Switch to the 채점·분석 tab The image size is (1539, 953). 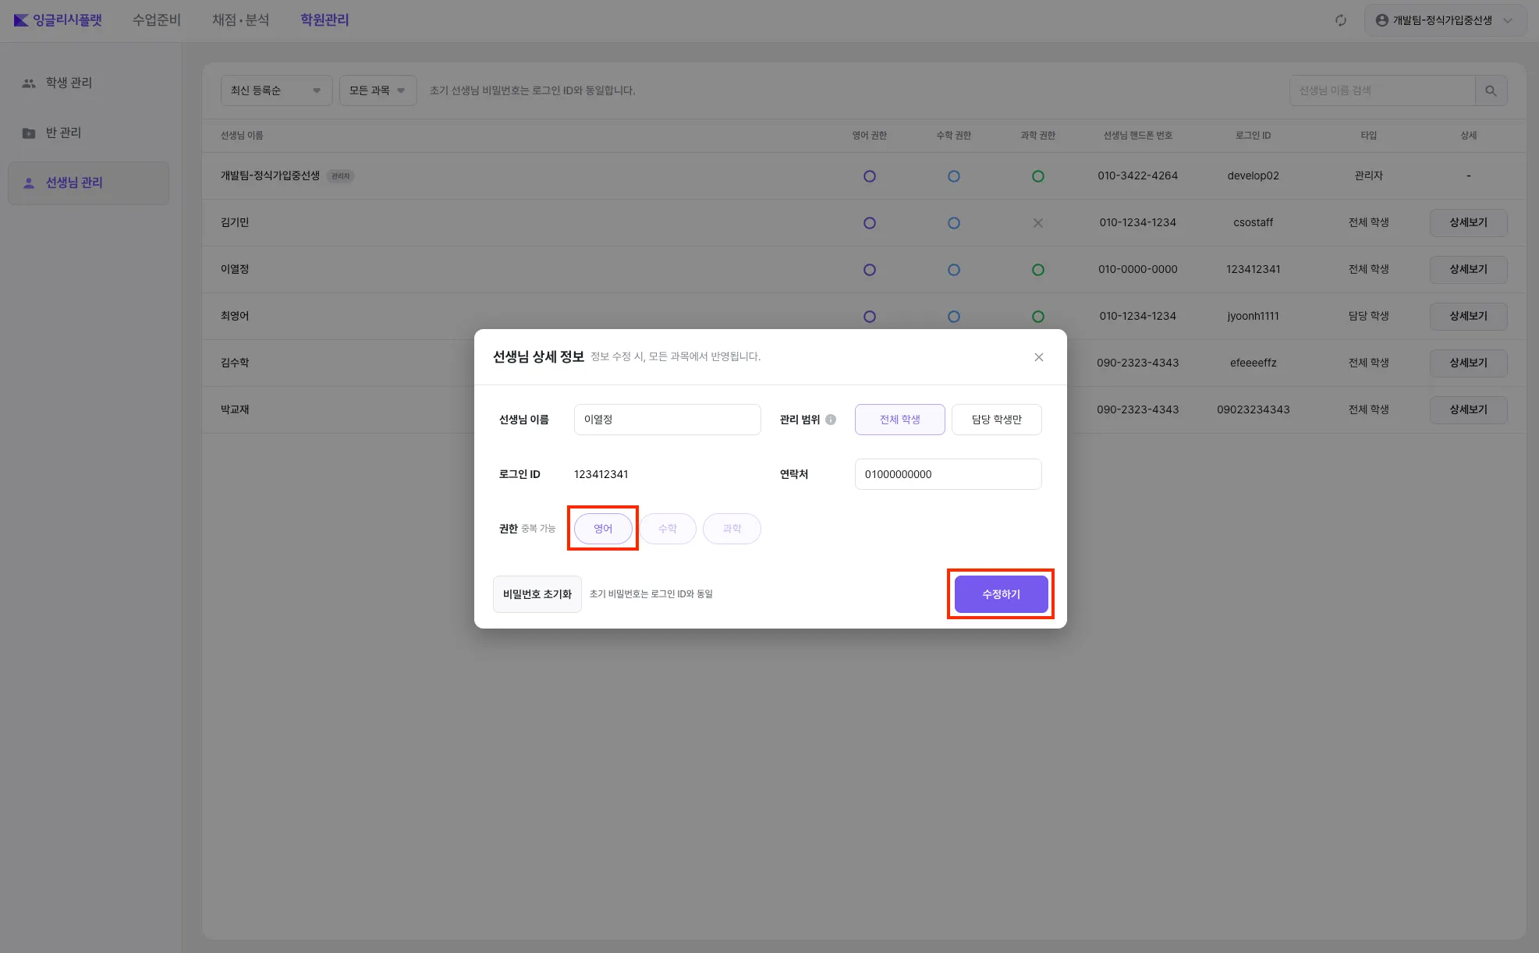pos(240,20)
